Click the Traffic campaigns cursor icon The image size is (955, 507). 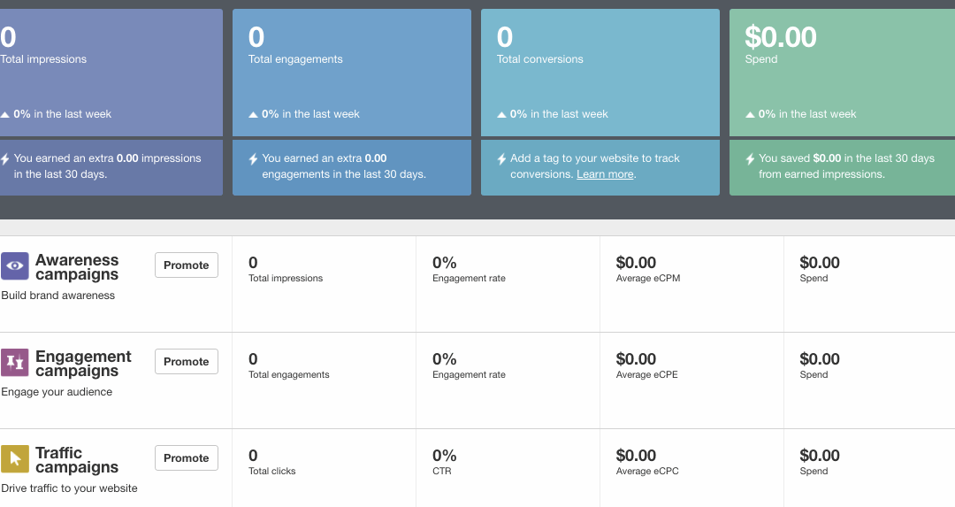pyautogui.click(x=15, y=458)
